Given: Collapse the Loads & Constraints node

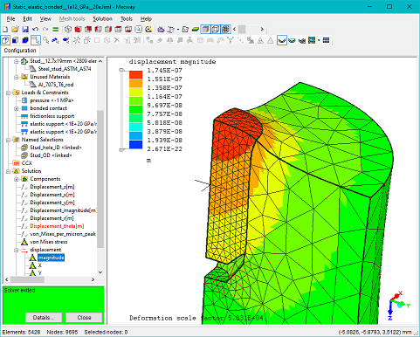Looking at the screenshot, I should pos(8,93).
